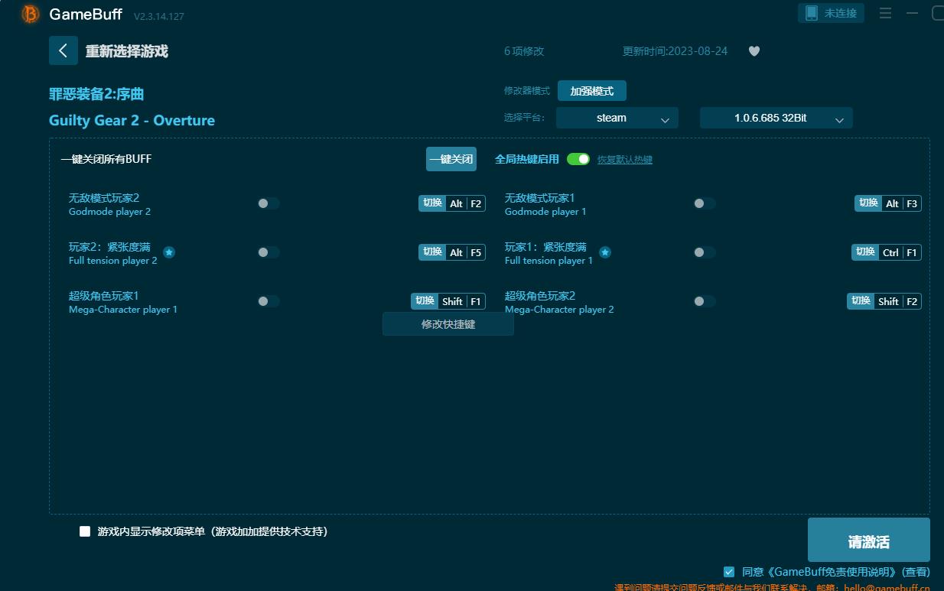This screenshot has width=944, height=591.
Task: Click 切换 hotkey for Mega-Character player 2
Action: pos(861,301)
